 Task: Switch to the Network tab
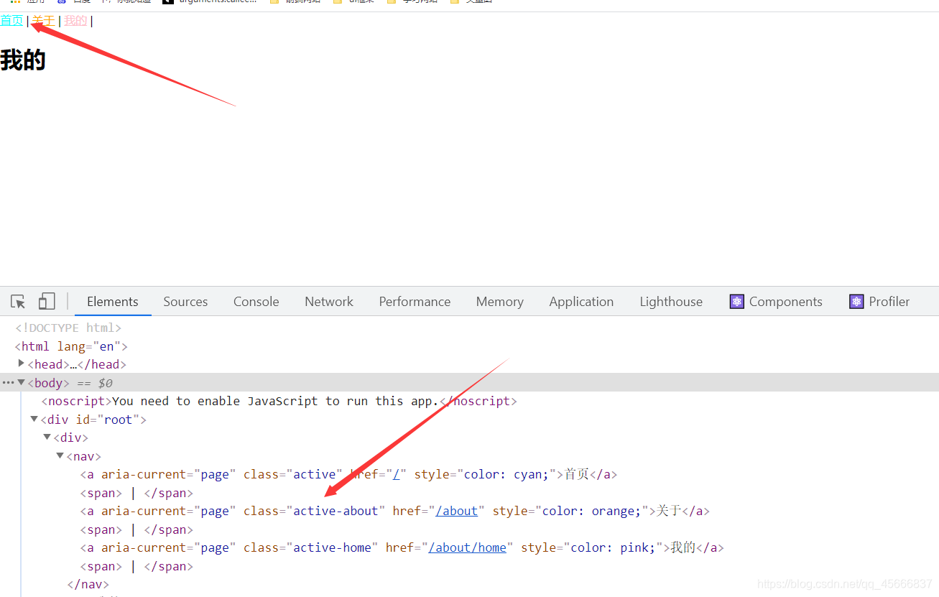(329, 302)
